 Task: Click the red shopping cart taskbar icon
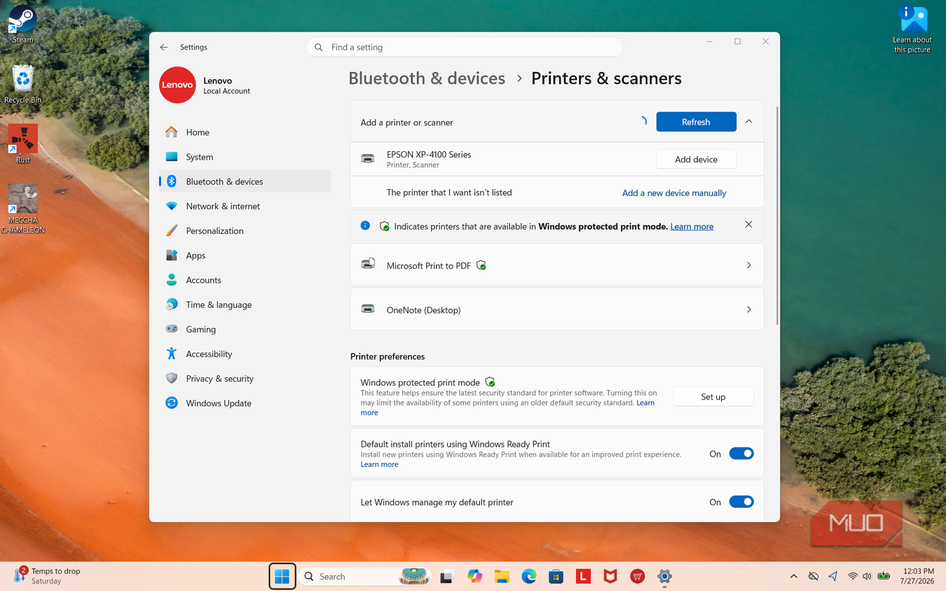pos(637,576)
